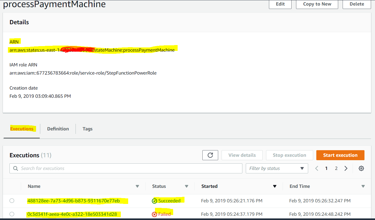375x220 pixels.
Task: Click the search magnifier icon
Action: 16,168
